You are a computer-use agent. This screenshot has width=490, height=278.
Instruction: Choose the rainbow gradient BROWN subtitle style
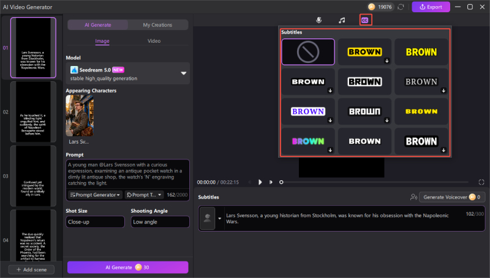pyautogui.click(x=308, y=141)
